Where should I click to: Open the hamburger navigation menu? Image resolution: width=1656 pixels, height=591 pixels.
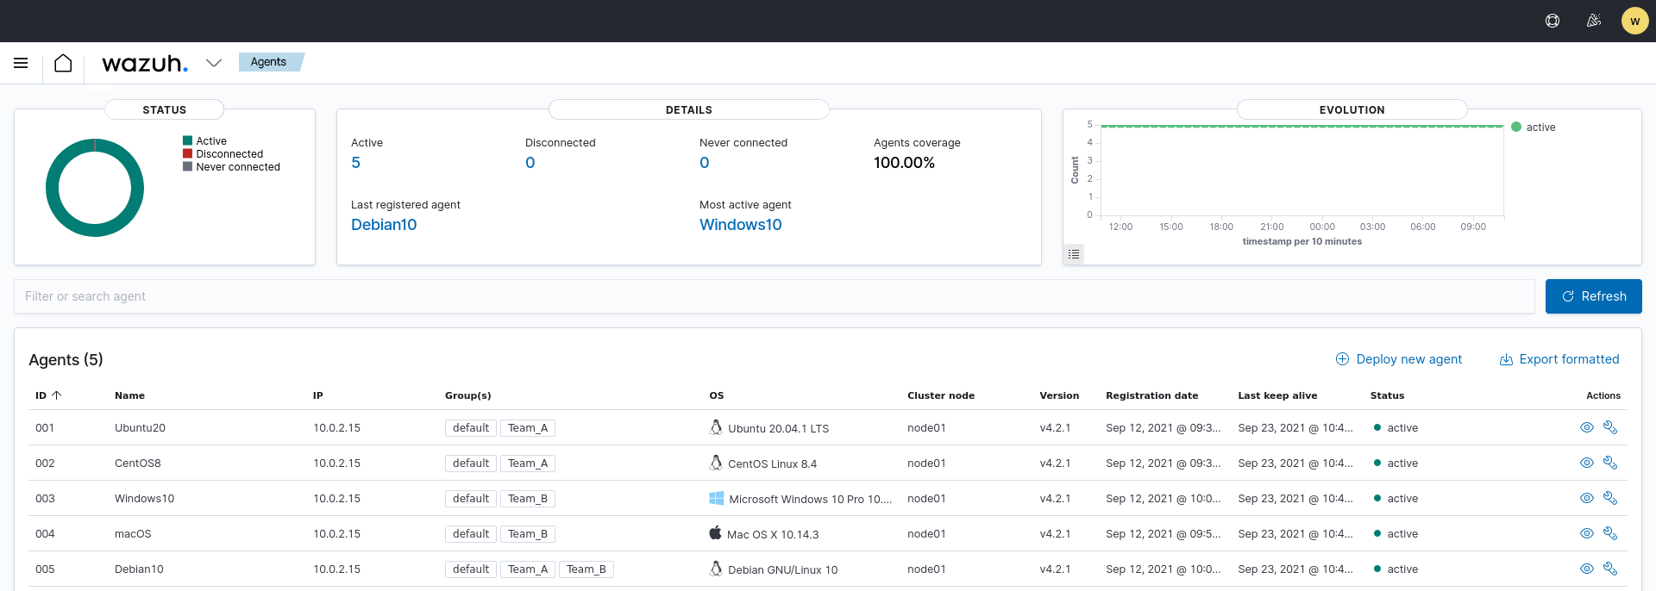click(21, 63)
